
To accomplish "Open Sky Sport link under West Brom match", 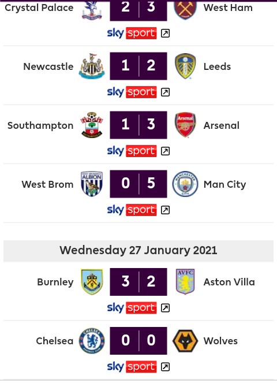I will point(132,210).
